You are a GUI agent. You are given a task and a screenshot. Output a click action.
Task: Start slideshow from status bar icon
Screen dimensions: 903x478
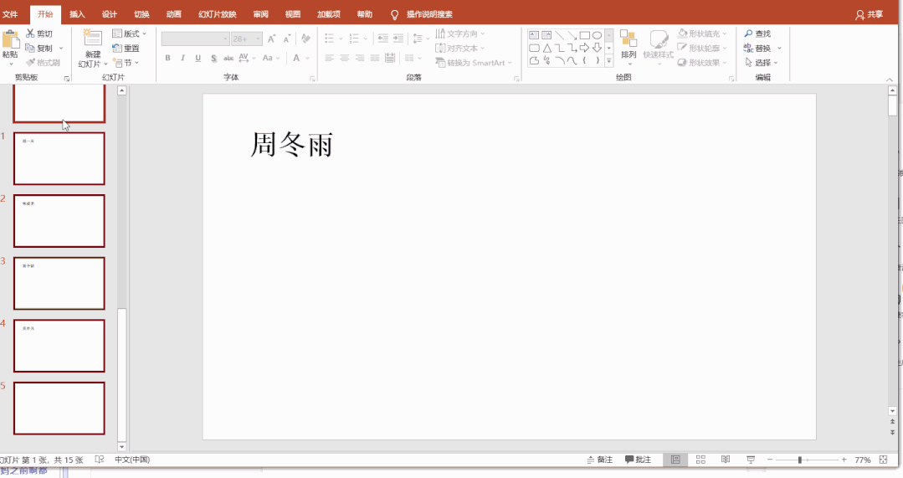click(751, 460)
